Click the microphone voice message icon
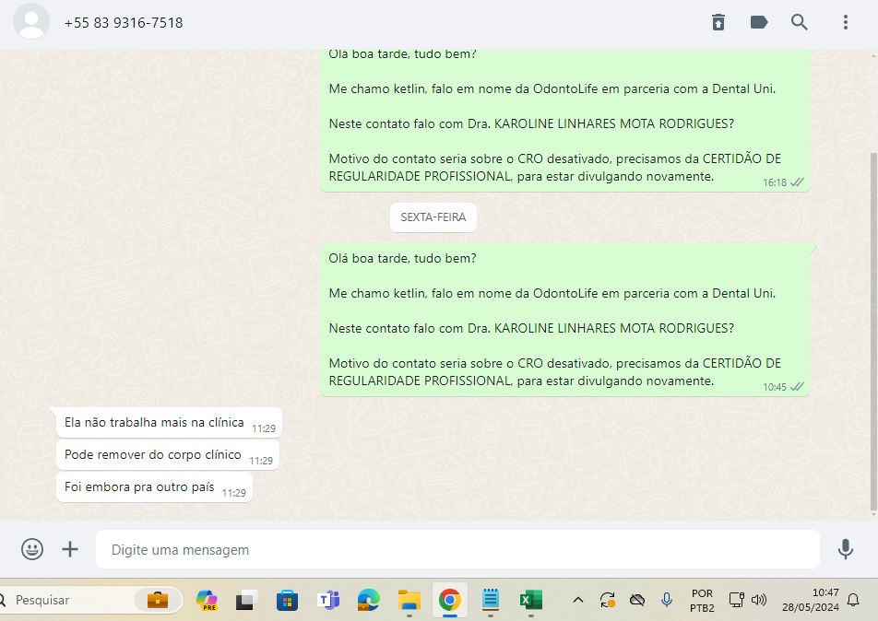This screenshot has width=878, height=621. coord(846,549)
